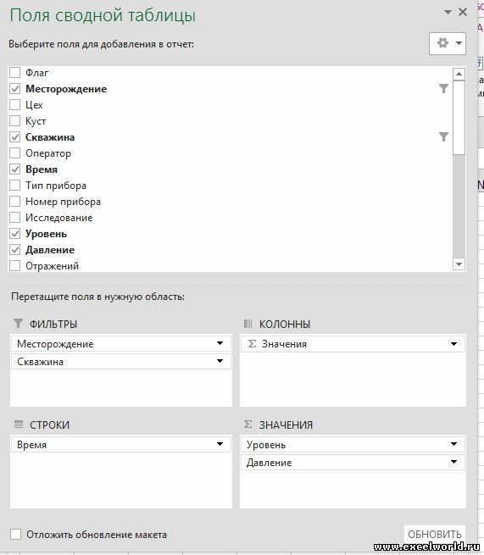The image size is (484, 555).
Task: Click the sigma Значения item in КОЛОННЫ
Action: pos(353,344)
